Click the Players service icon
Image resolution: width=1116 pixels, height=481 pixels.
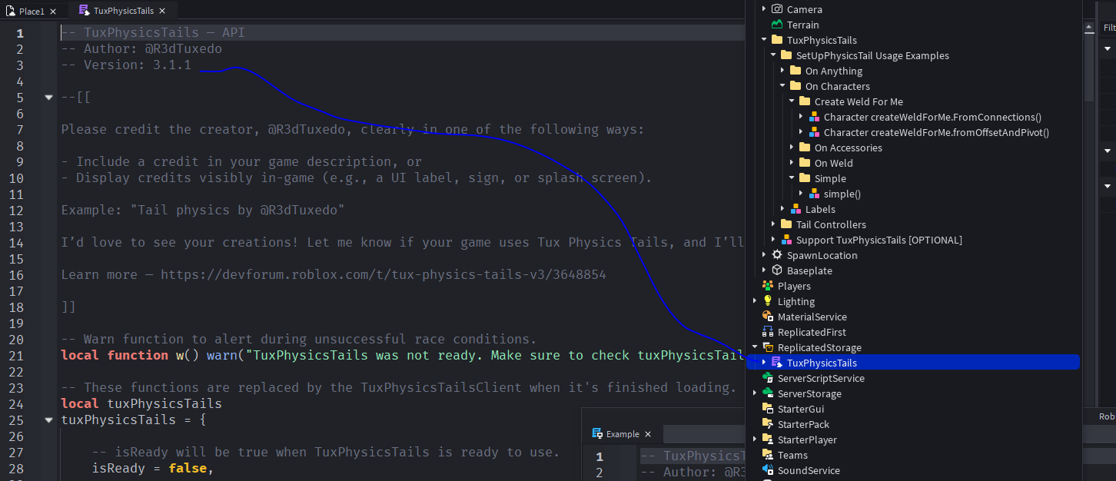(768, 286)
